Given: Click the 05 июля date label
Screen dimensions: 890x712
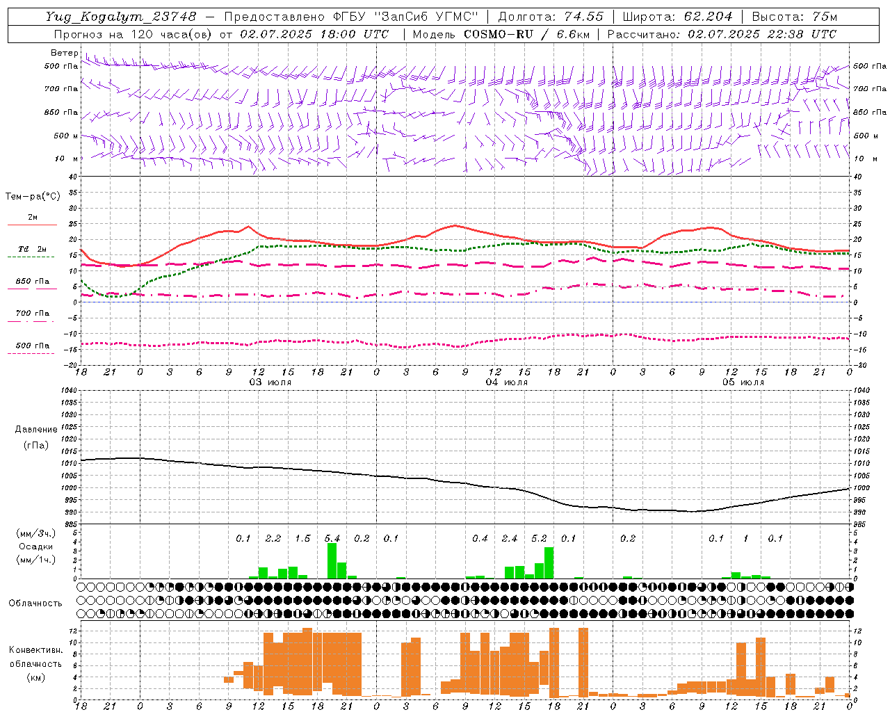Looking at the screenshot, I should (x=743, y=382).
